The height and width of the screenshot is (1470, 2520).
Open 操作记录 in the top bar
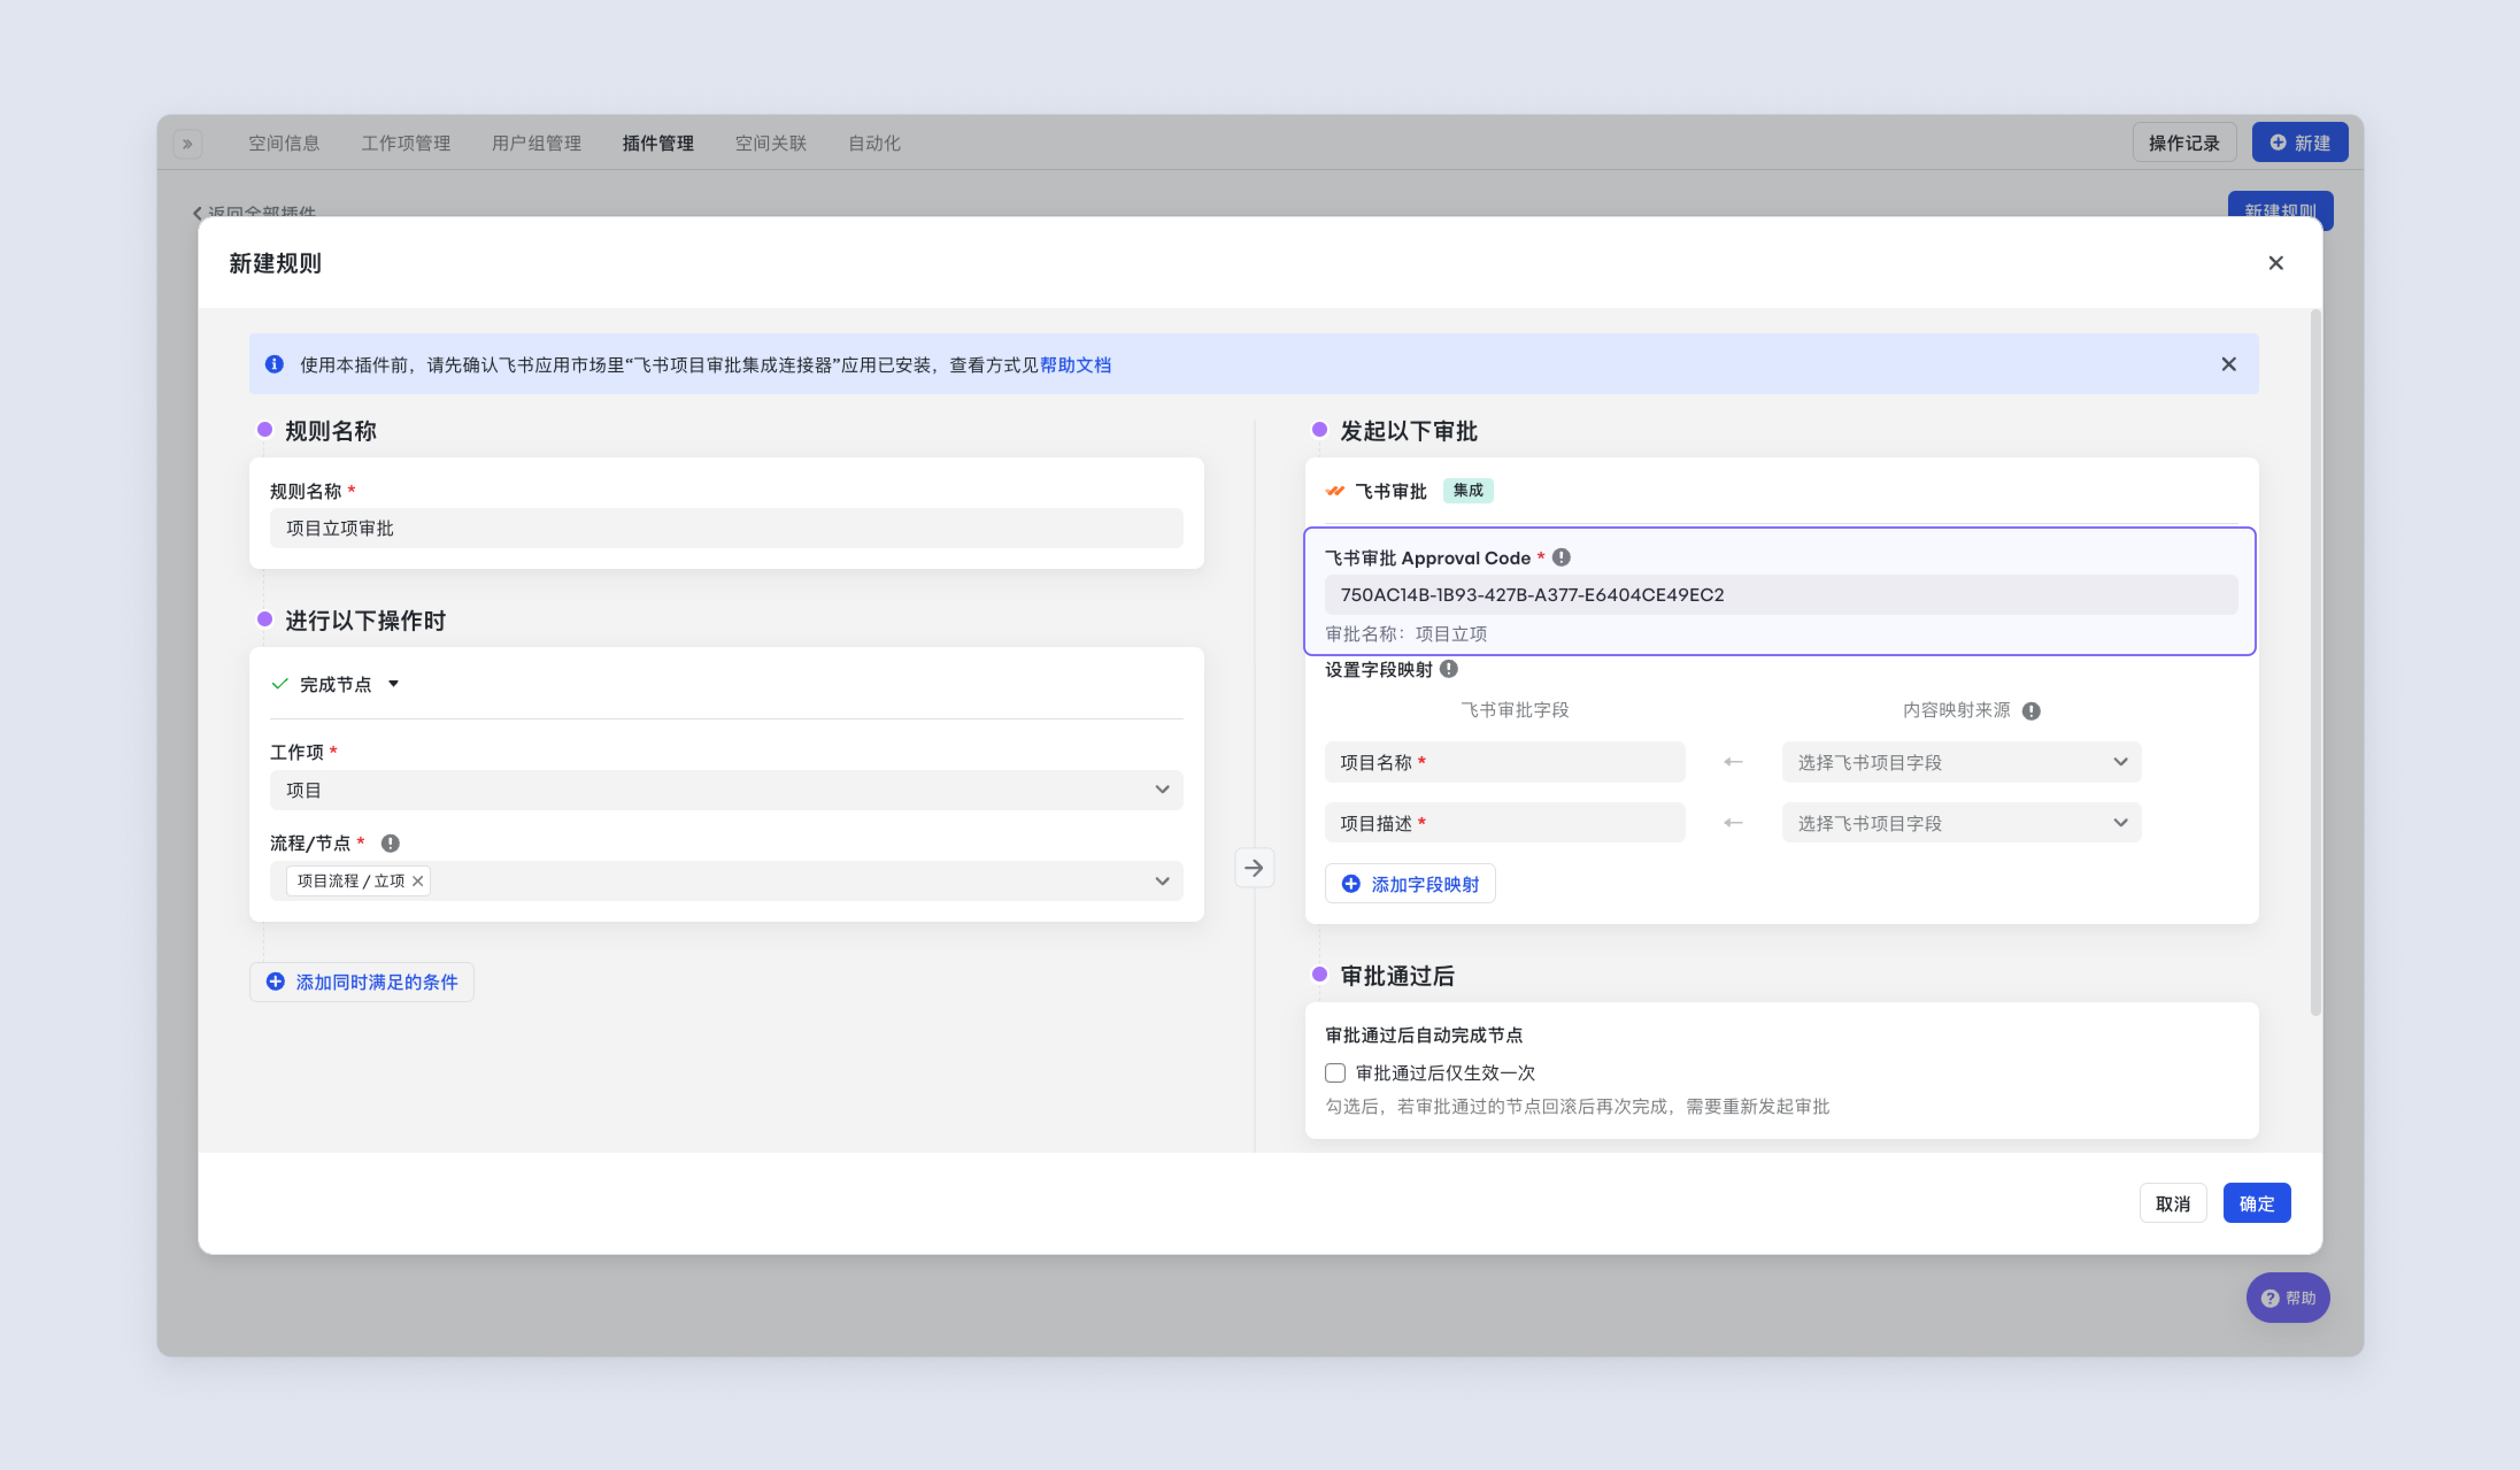(2184, 142)
